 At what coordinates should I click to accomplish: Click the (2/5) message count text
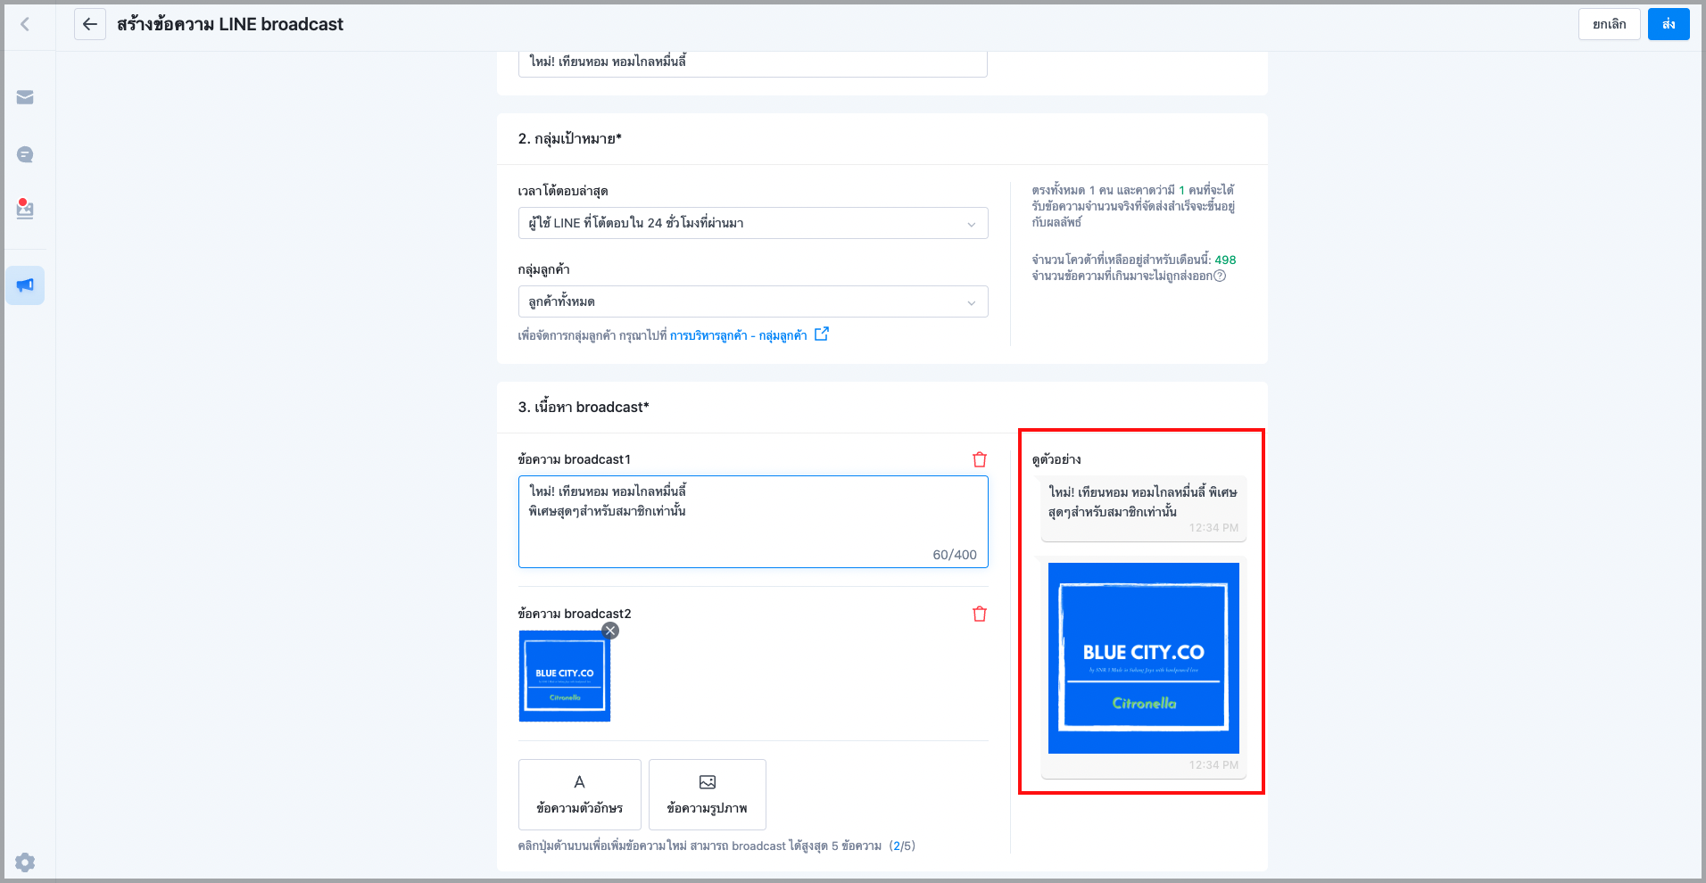(902, 846)
